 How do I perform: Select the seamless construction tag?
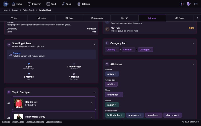click(154, 115)
